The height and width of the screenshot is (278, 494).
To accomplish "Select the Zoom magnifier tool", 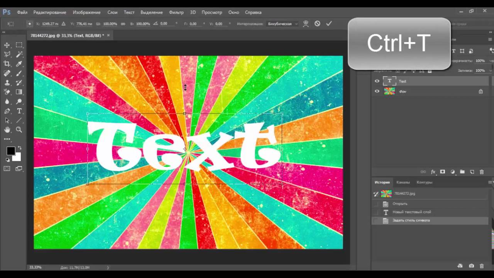I will [19, 130].
